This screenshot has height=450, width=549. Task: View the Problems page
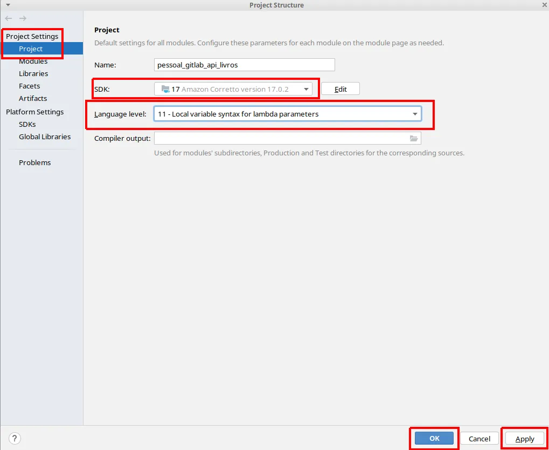coord(34,163)
